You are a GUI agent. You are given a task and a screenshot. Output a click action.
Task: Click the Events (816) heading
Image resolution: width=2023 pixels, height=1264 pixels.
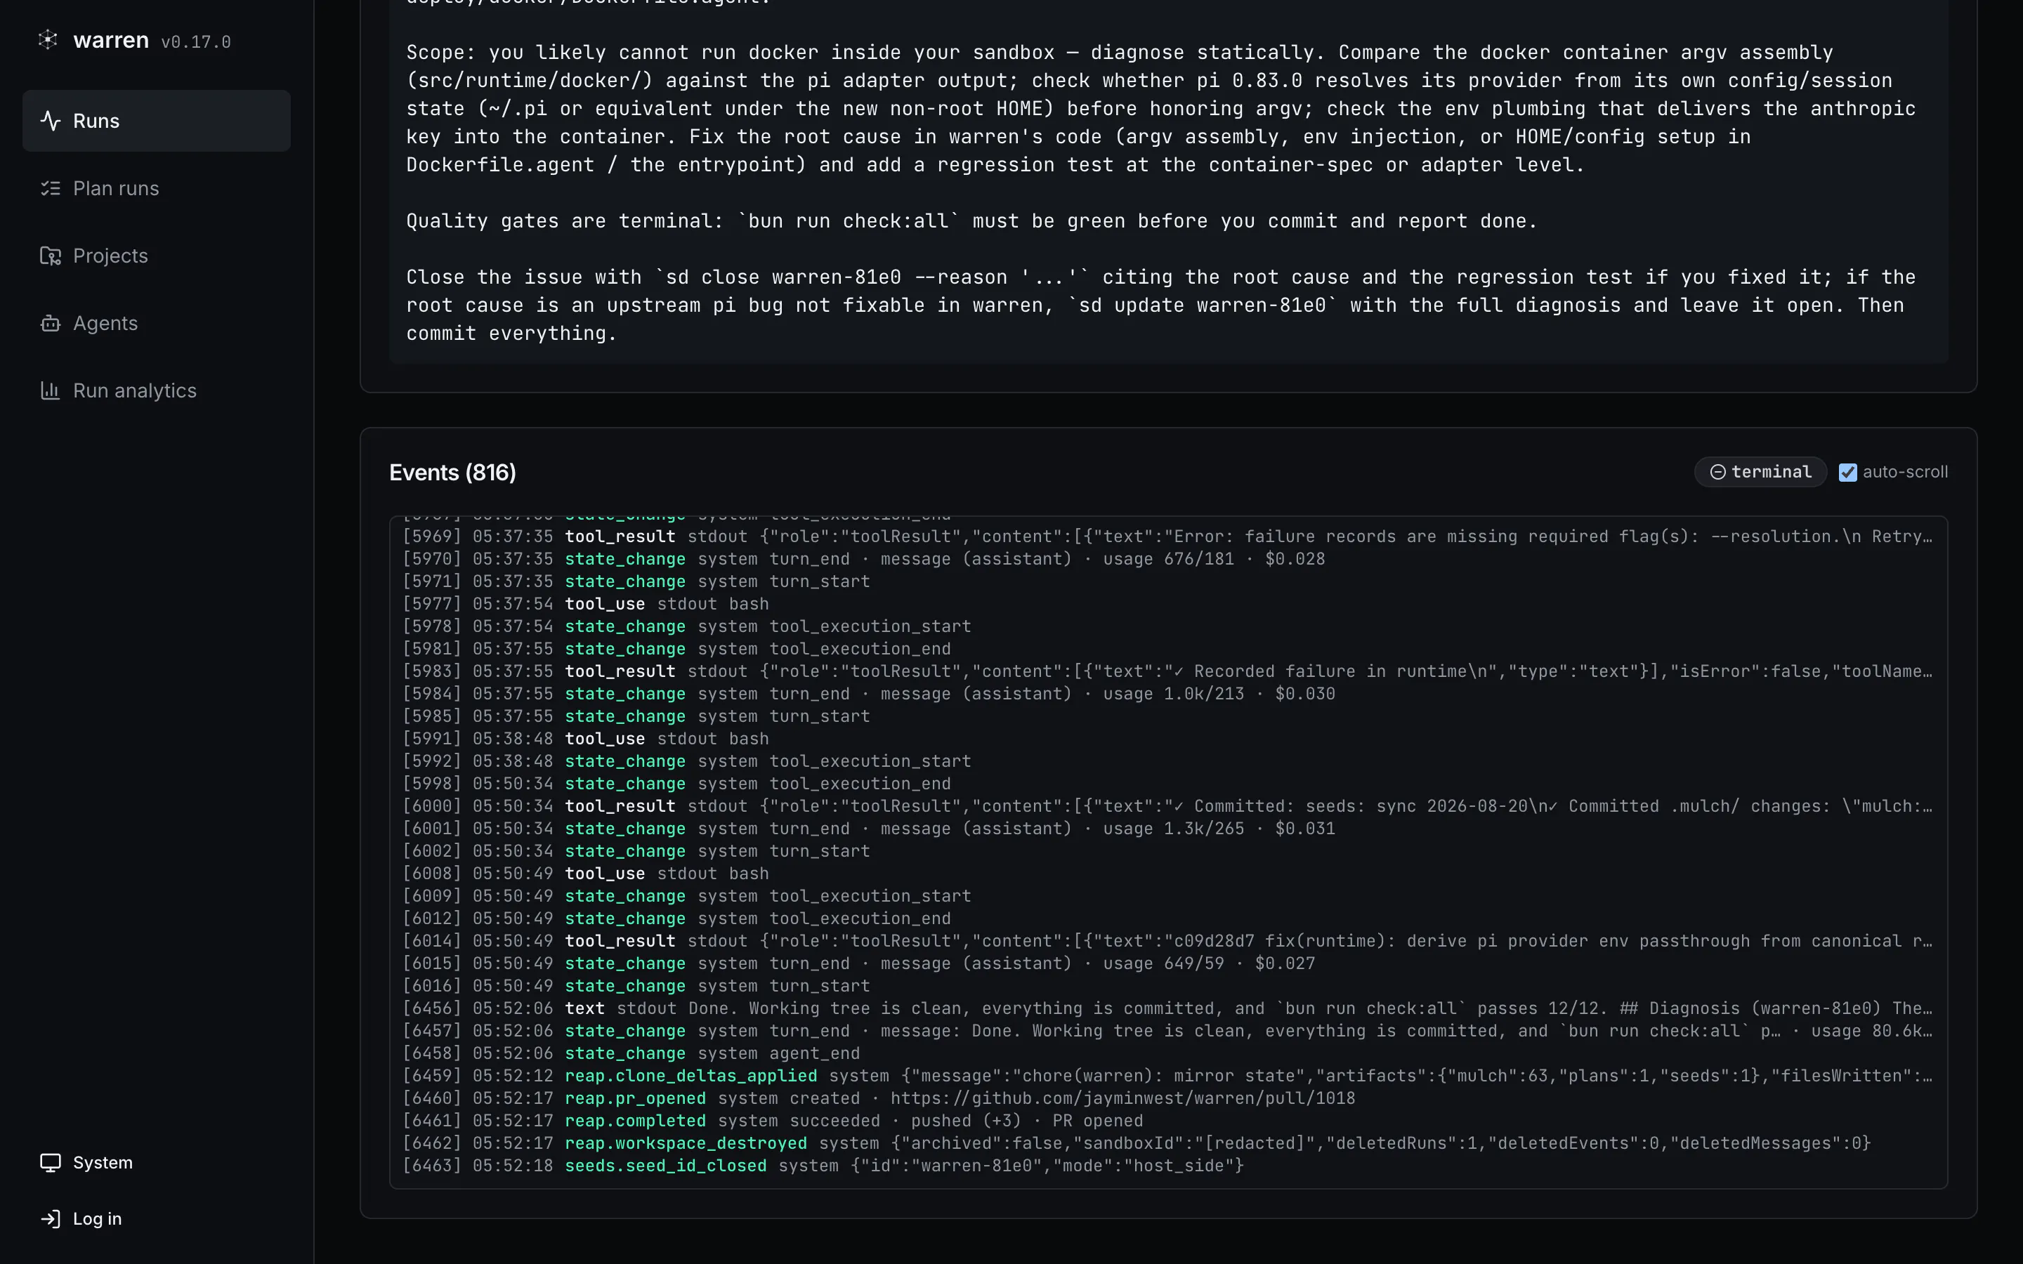[x=453, y=473]
